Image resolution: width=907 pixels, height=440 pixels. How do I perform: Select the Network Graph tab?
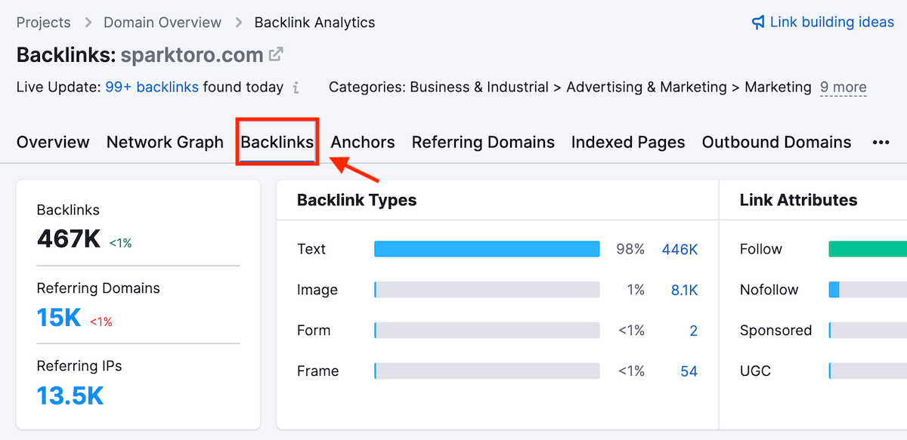[x=165, y=142]
